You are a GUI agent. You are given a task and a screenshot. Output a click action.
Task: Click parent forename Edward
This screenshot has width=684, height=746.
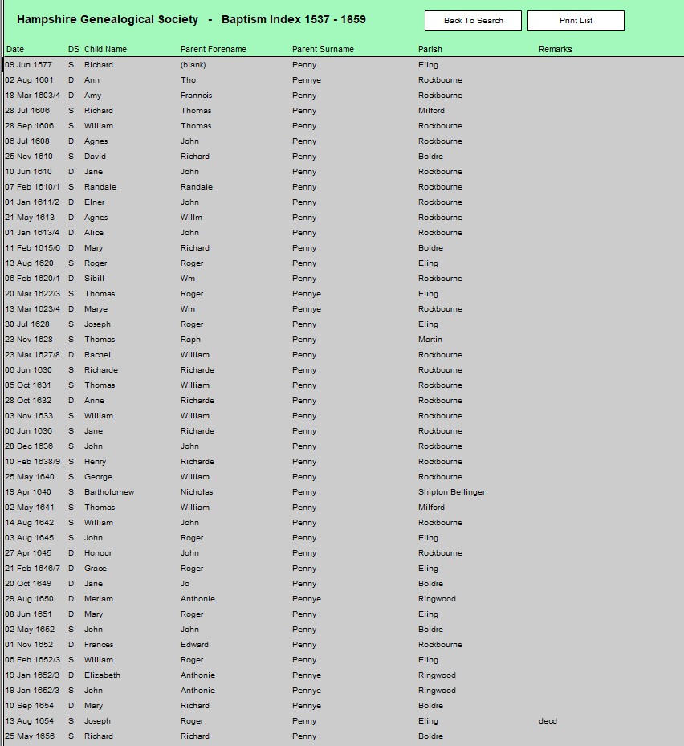(194, 645)
